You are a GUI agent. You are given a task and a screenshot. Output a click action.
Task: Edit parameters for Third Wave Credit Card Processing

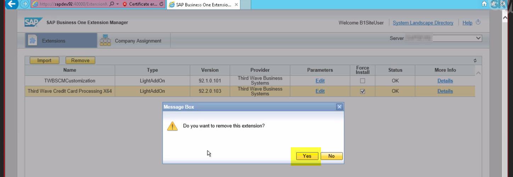[320, 91]
